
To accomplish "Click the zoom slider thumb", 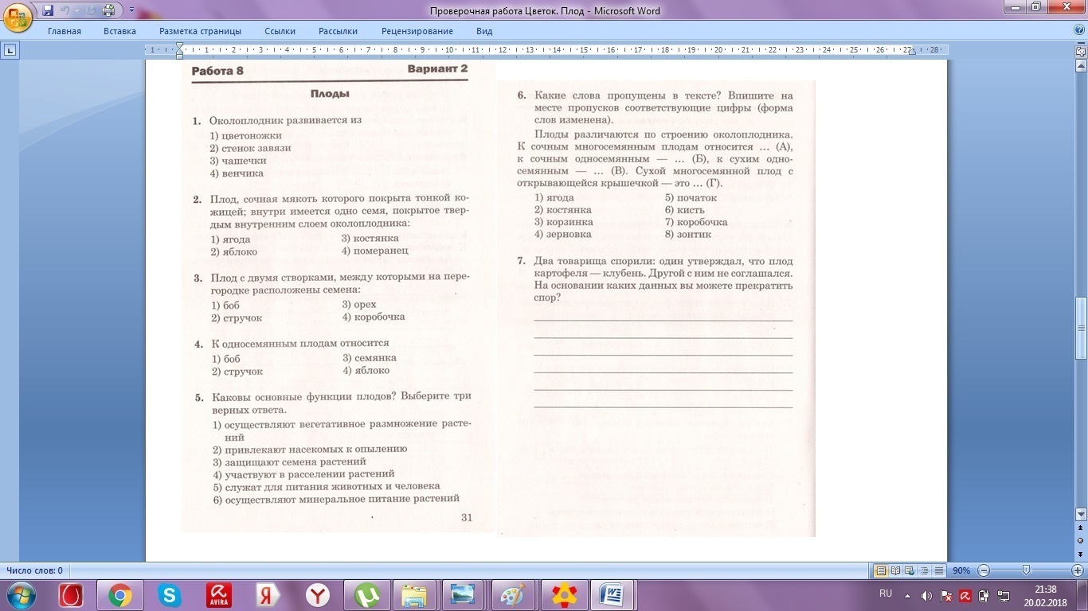I will coord(1026,570).
